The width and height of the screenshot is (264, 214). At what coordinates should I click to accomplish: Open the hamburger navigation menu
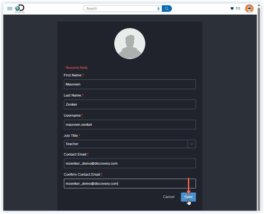[9, 9]
